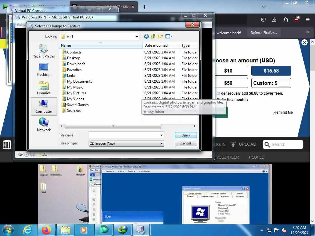This screenshot has width=315, height=236.
Task: Click the uBlock Origin extension icon
Action: 297,19
